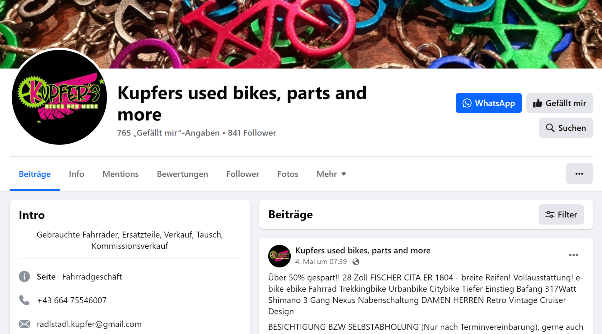Click the post author's small avatar
Image resolution: width=602 pixels, height=334 pixels.
279,256
